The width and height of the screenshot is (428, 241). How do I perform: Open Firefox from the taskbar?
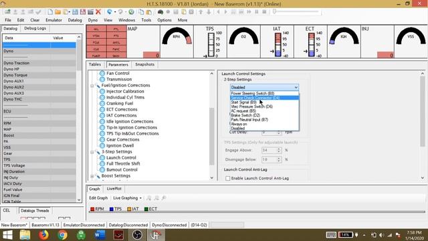point(43,235)
